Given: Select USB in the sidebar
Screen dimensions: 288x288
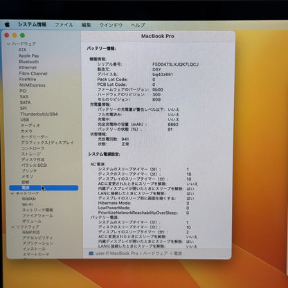Looking at the screenshot, I should (25, 120).
